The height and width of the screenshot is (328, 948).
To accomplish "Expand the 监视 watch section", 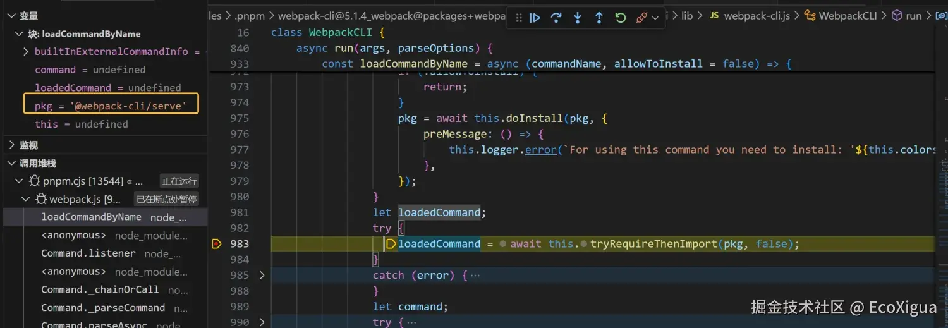I will pyautogui.click(x=11, y=145).
